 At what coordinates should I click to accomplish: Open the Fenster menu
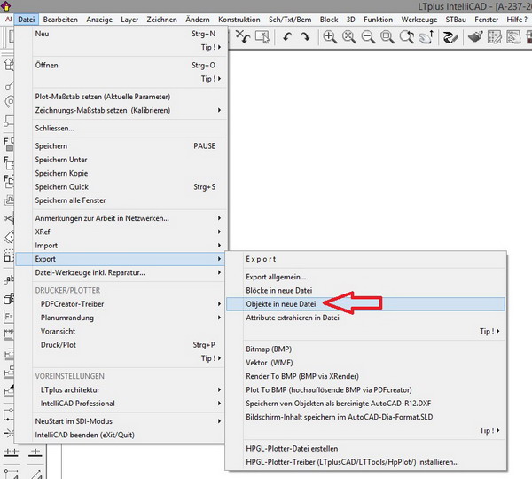pyautogui.click(x=486, y=20)
